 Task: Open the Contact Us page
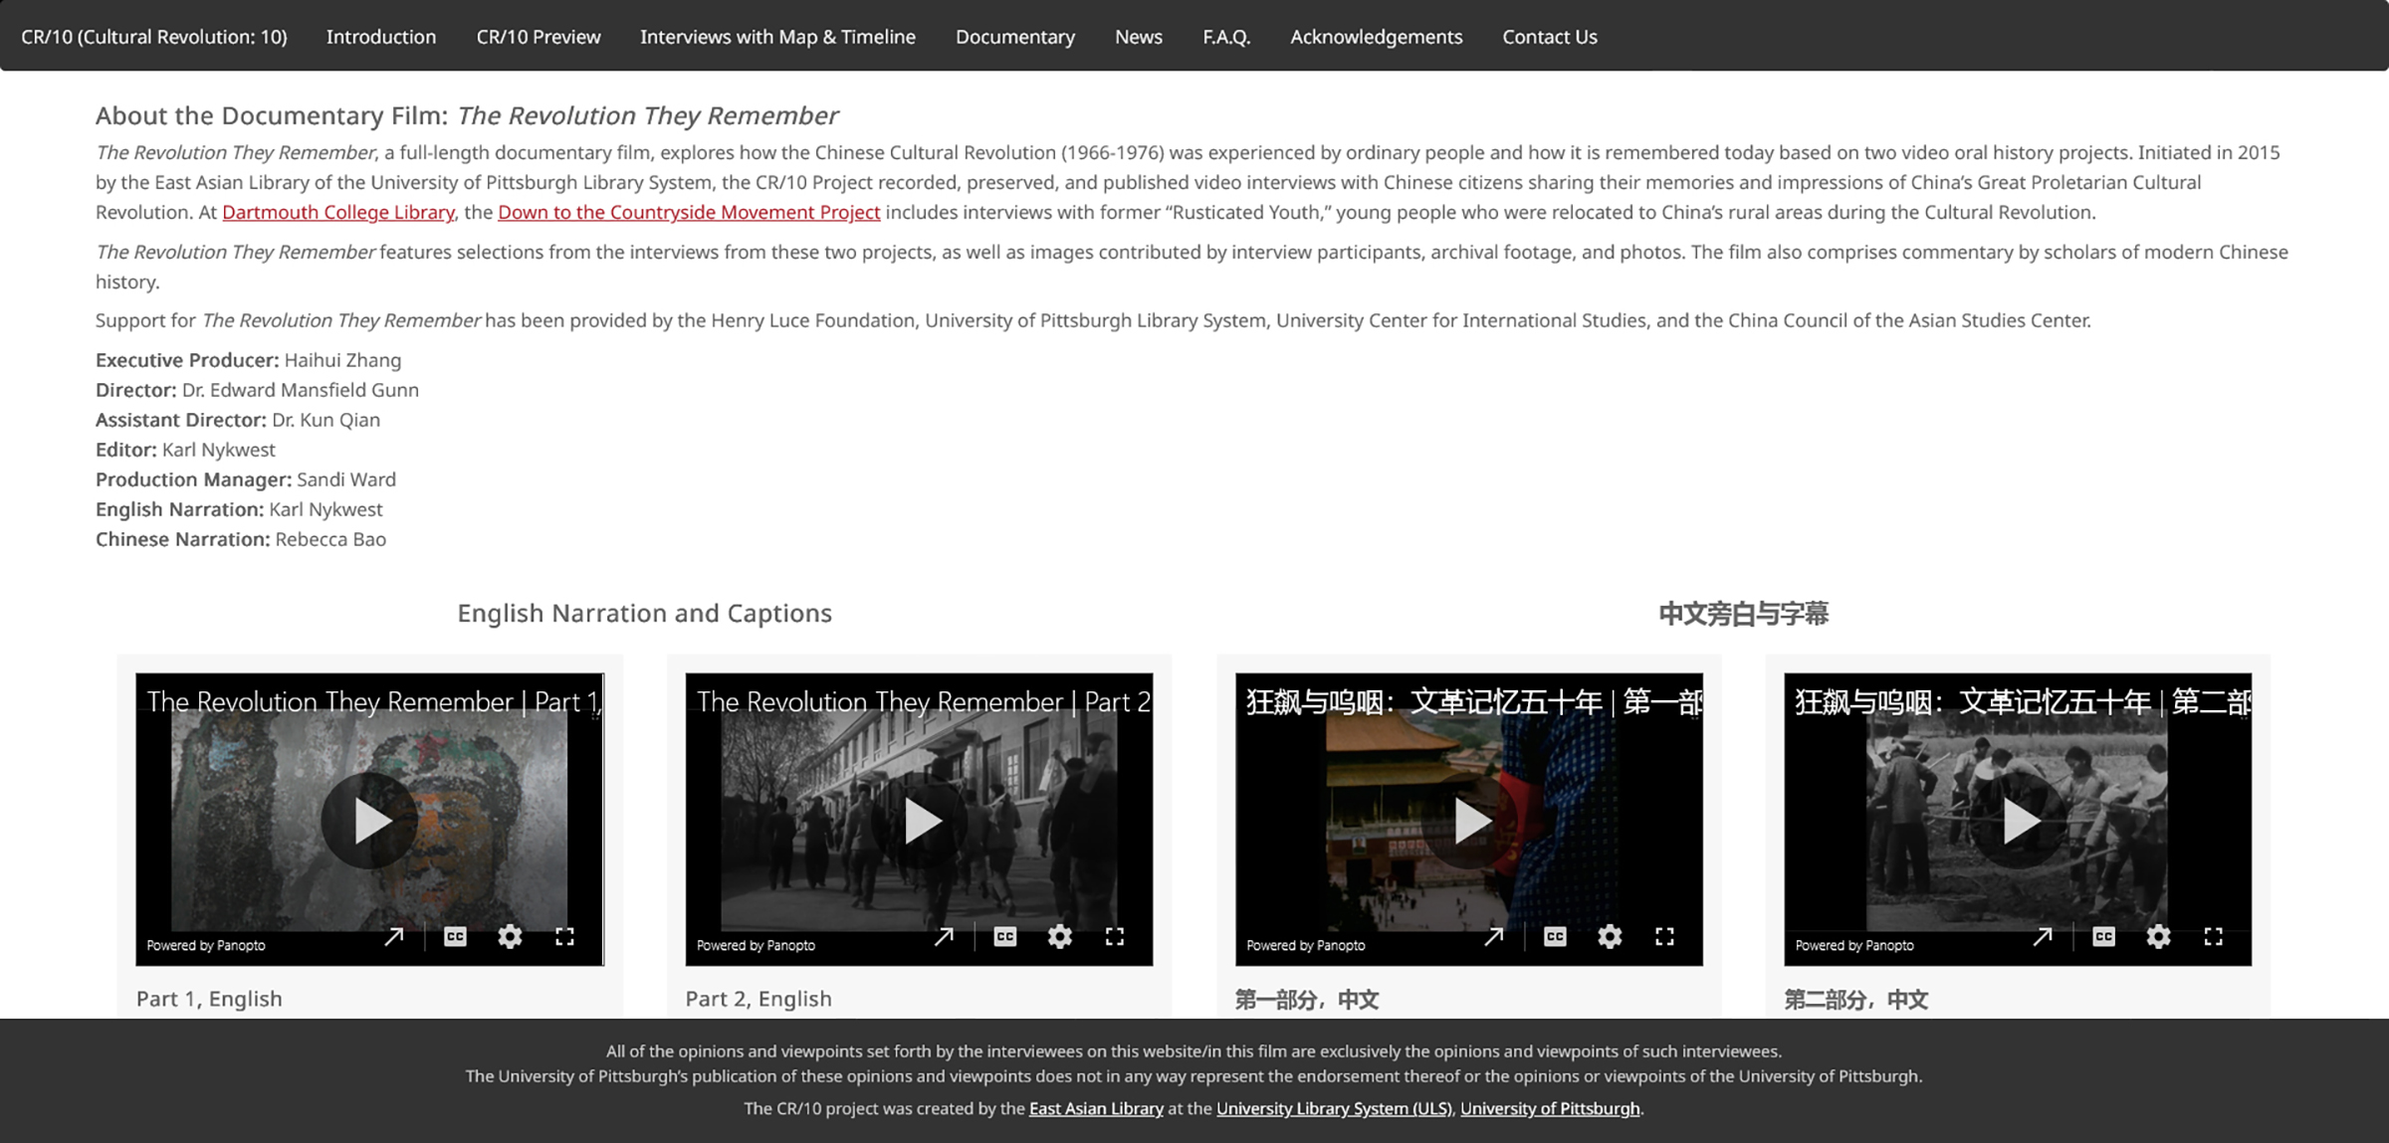point(1550,37)
